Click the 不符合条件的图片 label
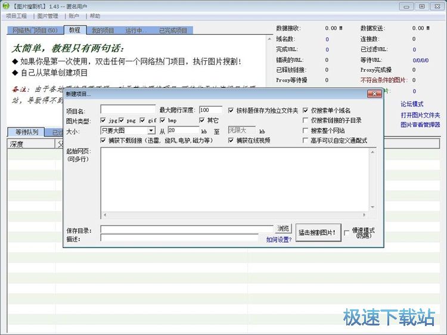The image size is (447, 335). click(x=384, y=80)
